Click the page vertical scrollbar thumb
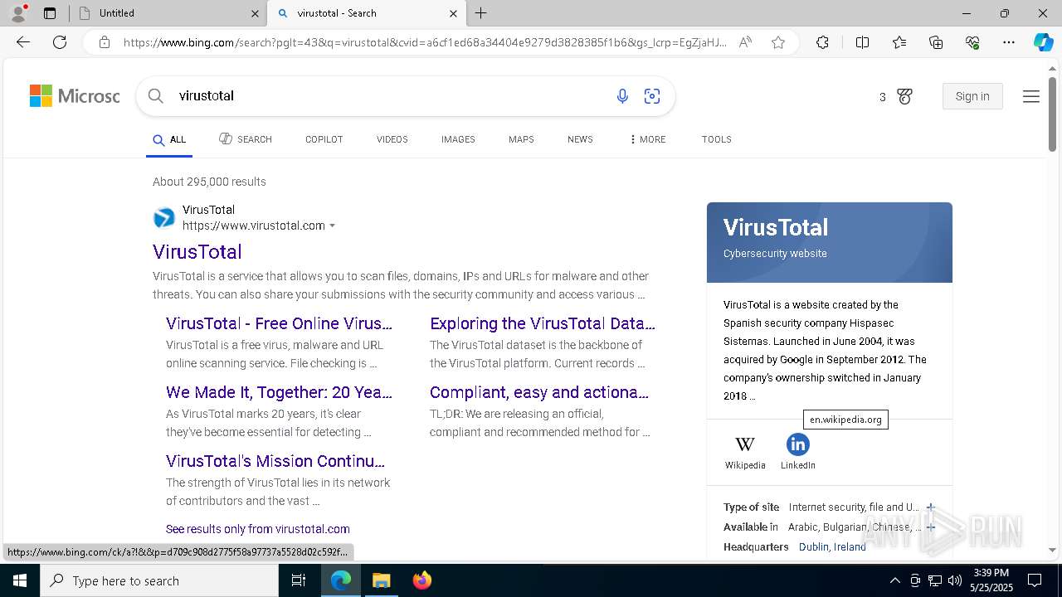The height and width of the screenshot is (597, 1062). 1052,114
